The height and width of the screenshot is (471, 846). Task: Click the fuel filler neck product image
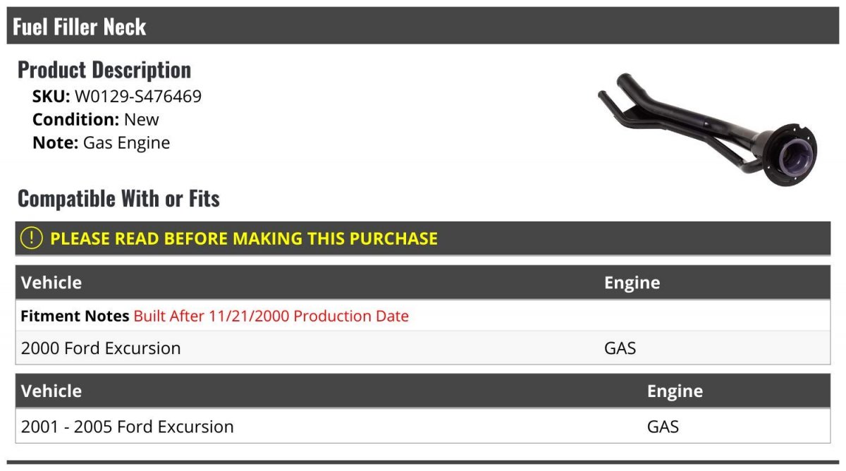tap(707, 132)
